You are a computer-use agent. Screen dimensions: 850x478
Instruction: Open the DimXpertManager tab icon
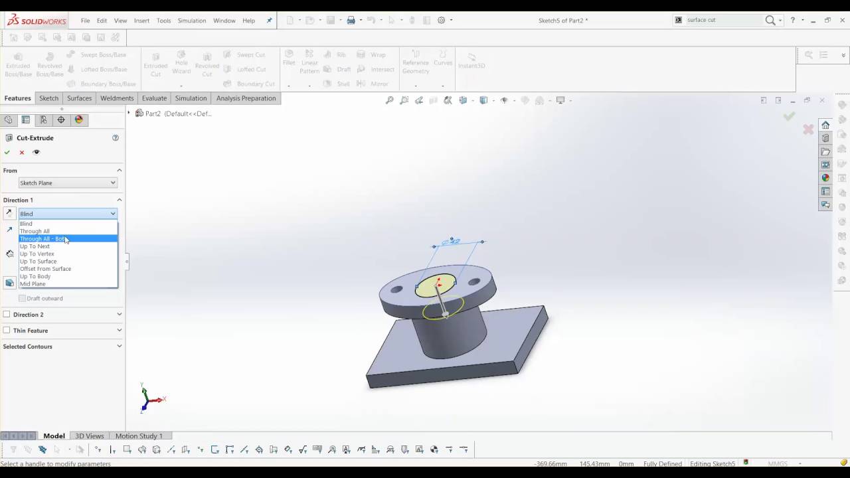[x=61, y=120]
